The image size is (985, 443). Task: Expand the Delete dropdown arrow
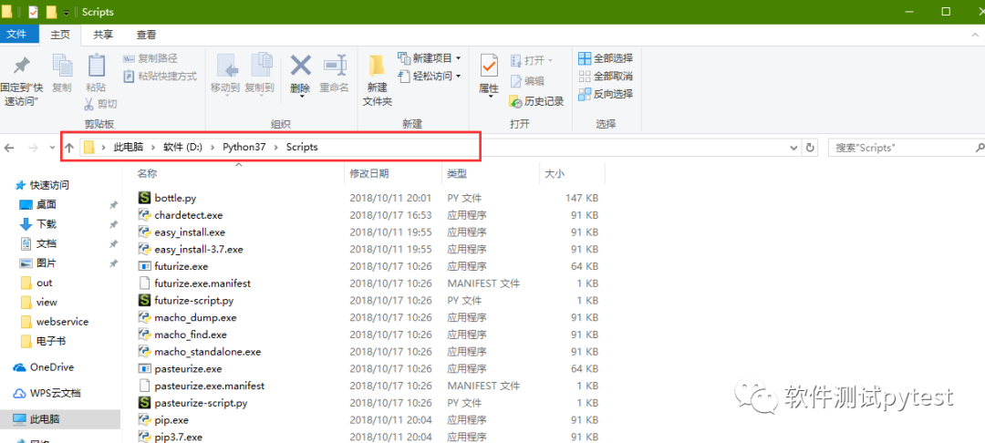(x=301, y=96)
